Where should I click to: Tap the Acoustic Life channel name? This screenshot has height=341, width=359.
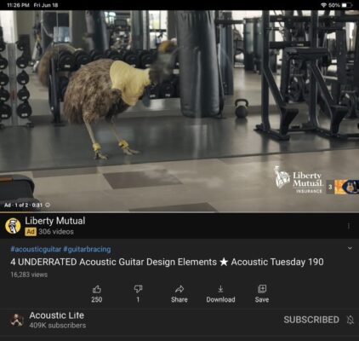tap(57, 315)
